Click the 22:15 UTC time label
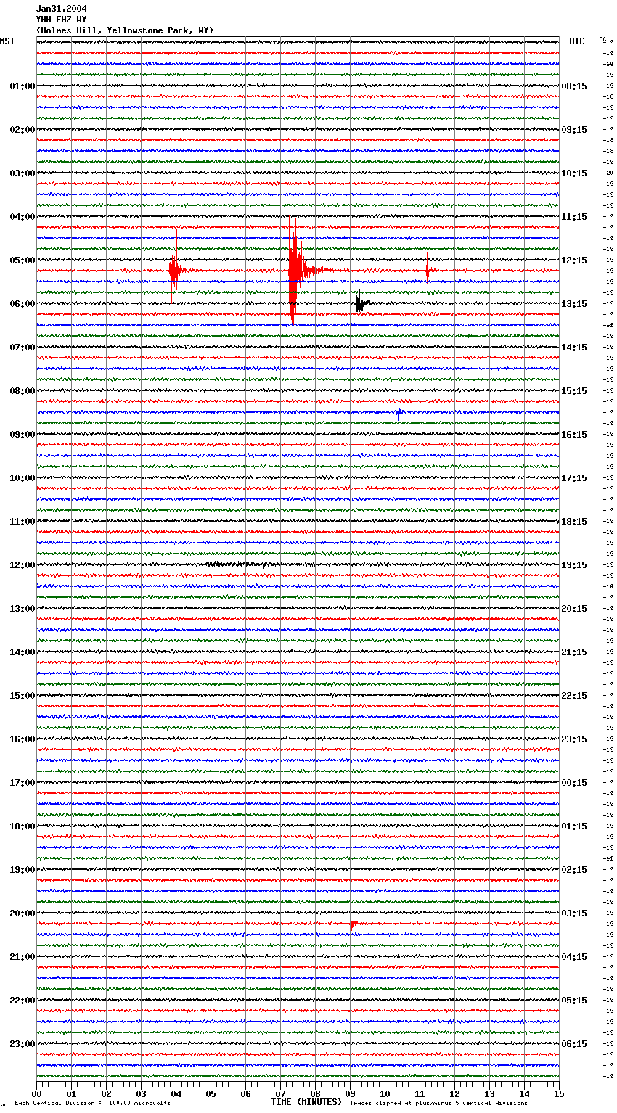This screenshot has width=617, height=1113. [x=574, y=696]
